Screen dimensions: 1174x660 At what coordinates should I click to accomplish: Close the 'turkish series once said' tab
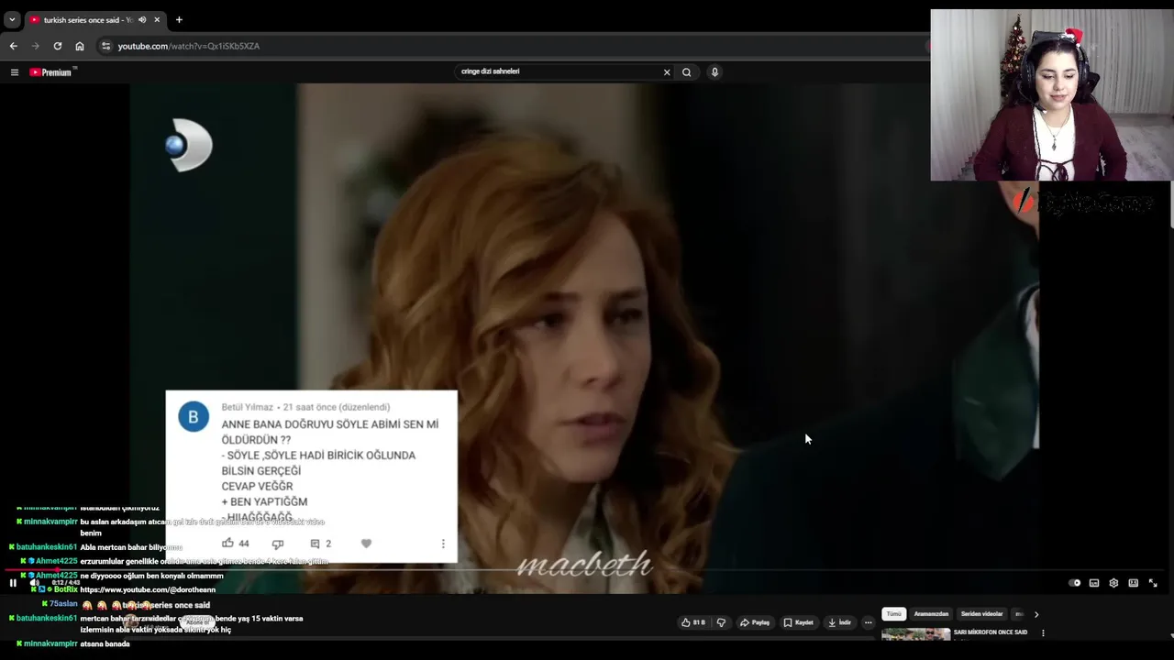point(157,19)
